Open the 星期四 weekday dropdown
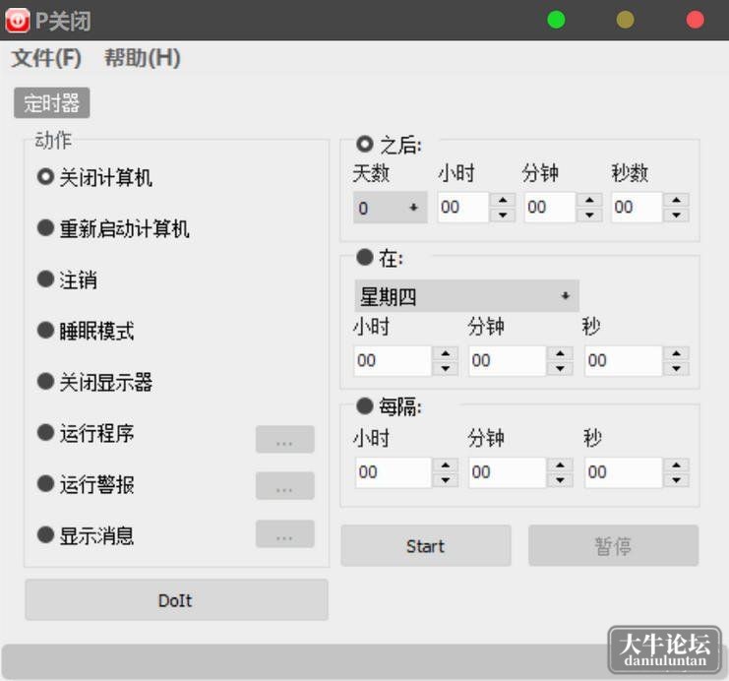This screenshot has width=729, height=681. click(466, 296)
